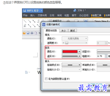110x96 pixels.
Task: Click the 粗细 0.75 weight input field
Action: click(x=101, y=56)
